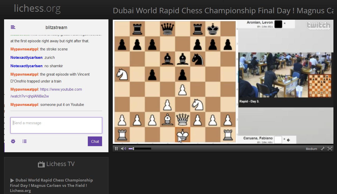Change the Medium video quality setting
The height and width of the screenshot is (194, 337).
(x=311, y=149)
